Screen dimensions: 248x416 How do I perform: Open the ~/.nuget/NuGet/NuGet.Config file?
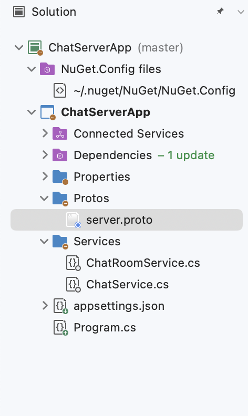coord(154,90)
